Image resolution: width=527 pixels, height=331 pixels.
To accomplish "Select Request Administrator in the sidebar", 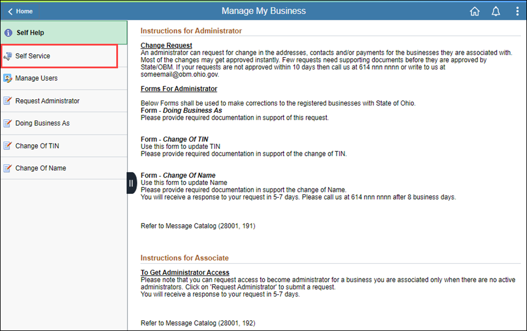I will (x=47, y=101).
